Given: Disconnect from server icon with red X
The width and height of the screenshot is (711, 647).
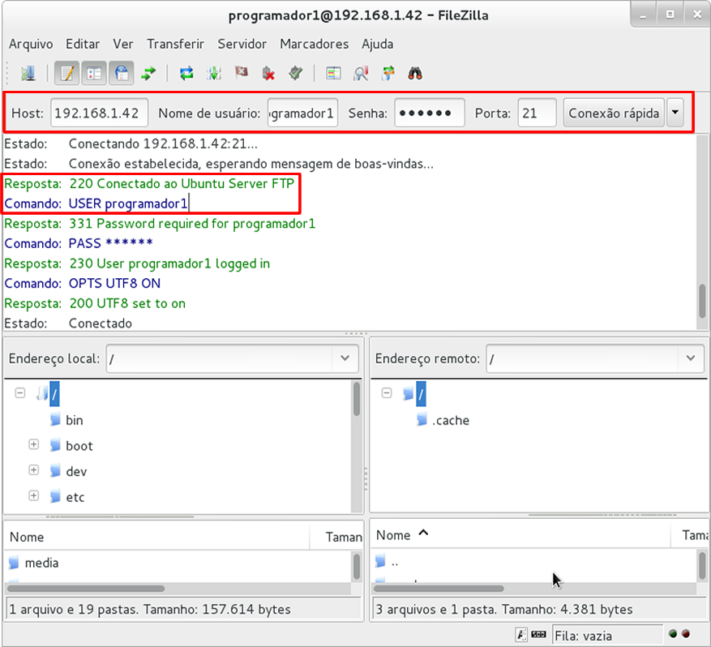Looking at the screenshot, I should pyautogui.click(x=268, y=73).
